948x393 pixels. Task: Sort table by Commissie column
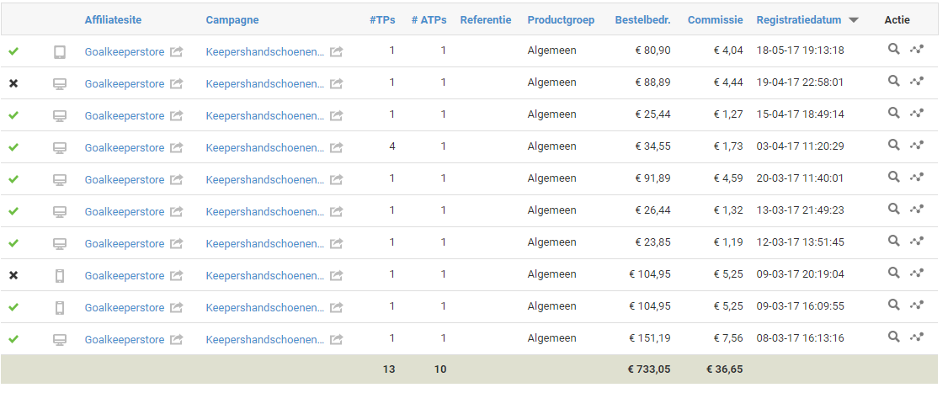tap(716, 20)
